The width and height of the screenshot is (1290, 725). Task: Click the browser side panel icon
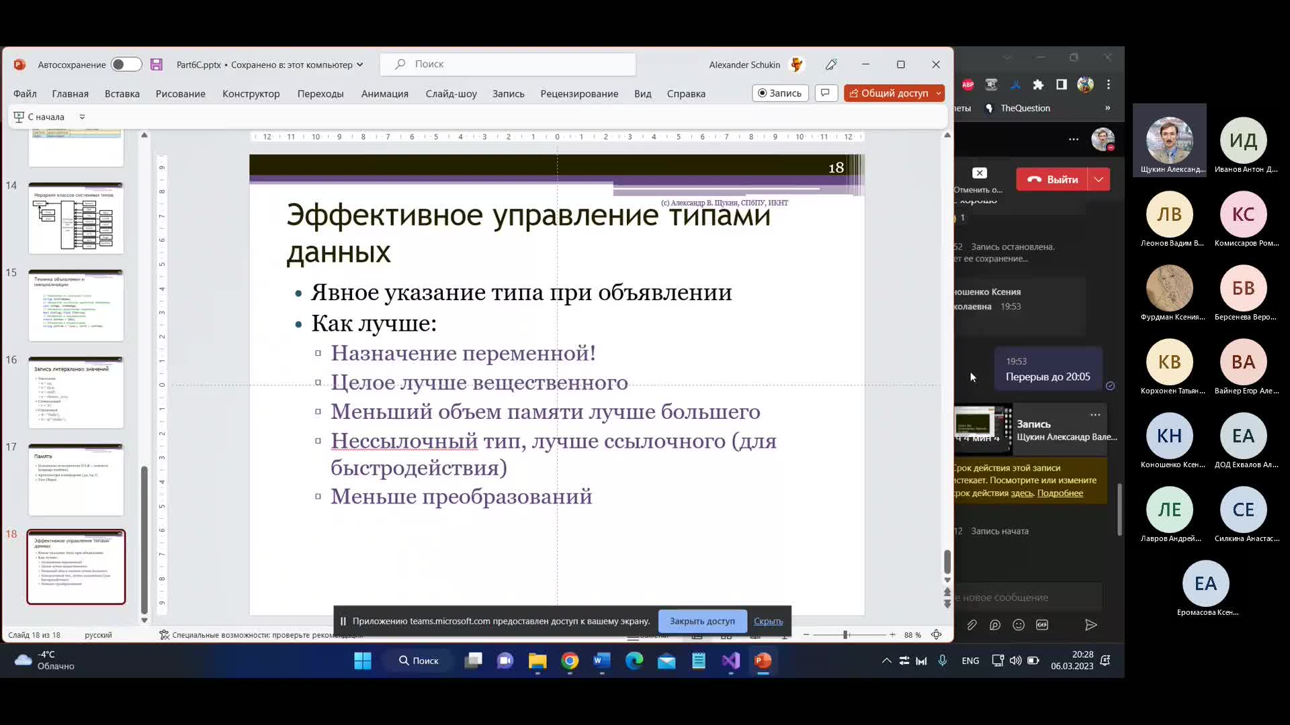coord(1062,85)
